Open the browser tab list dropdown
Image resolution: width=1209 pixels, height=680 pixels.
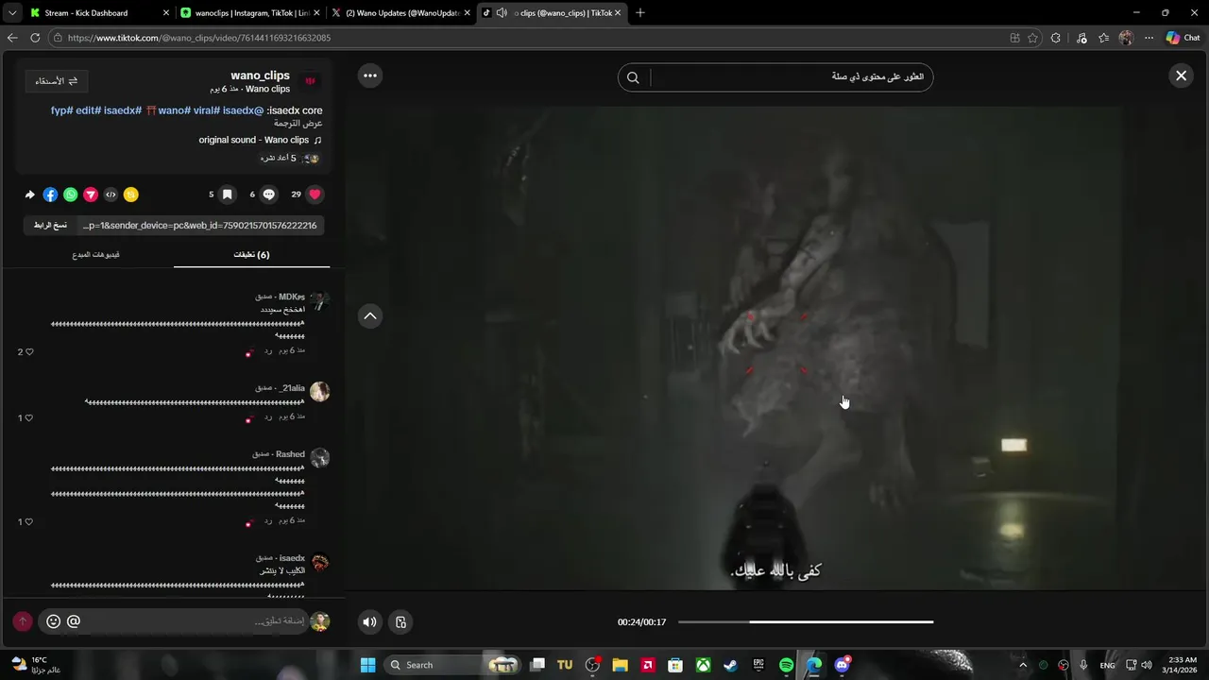coord(12,13)
